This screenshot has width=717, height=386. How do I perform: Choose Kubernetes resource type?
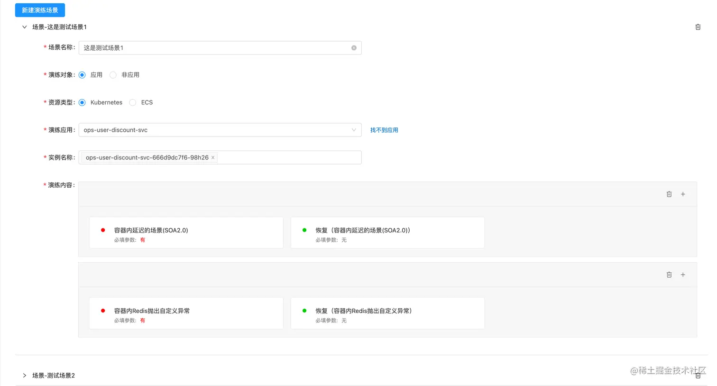[82, 102]
